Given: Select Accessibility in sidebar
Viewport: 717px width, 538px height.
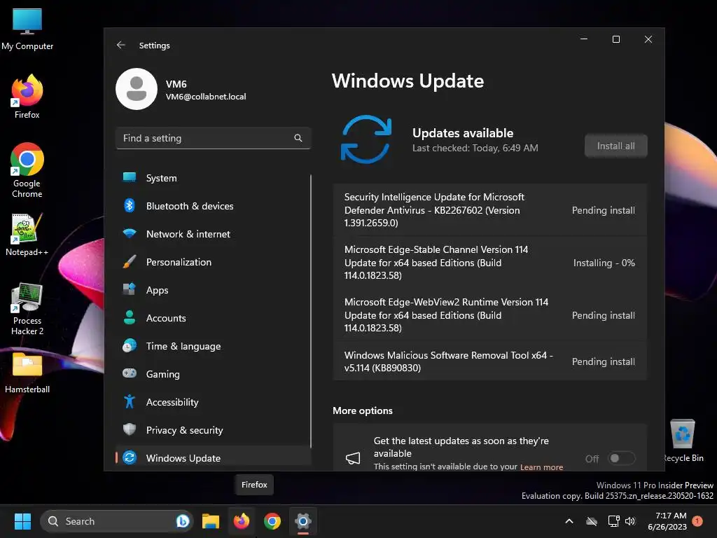Looking at the screenshot, I should pyautogui.click(x=213, y=402).
